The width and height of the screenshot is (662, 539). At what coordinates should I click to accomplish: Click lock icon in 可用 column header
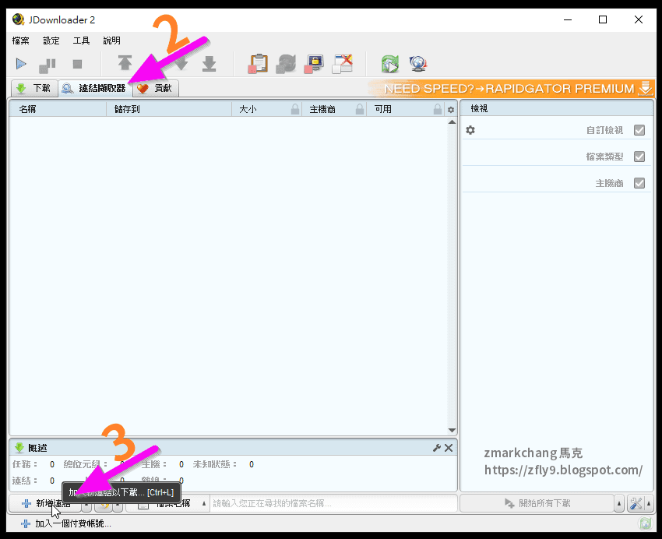coord(438,109)
